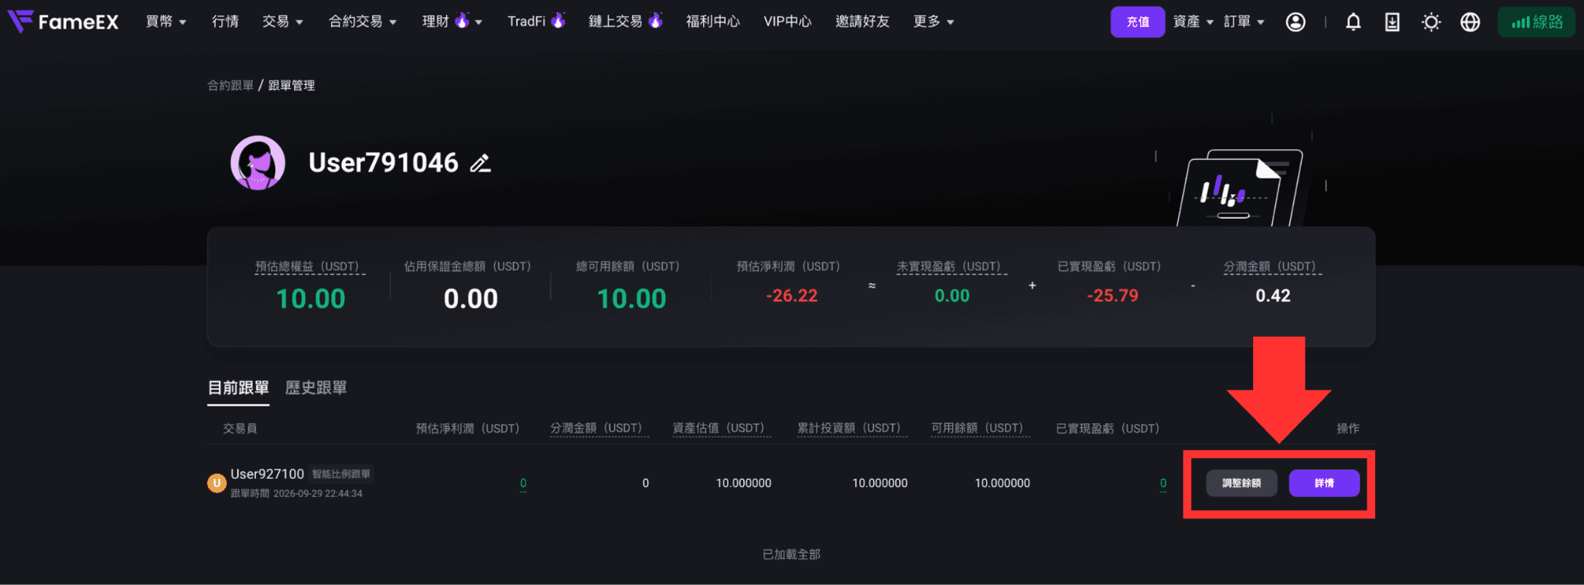
Task: Click the 充值 deposit button
Action: click(1138, 22)
